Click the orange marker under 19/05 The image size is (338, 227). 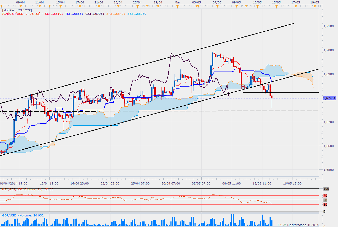[x=314, y=6]
